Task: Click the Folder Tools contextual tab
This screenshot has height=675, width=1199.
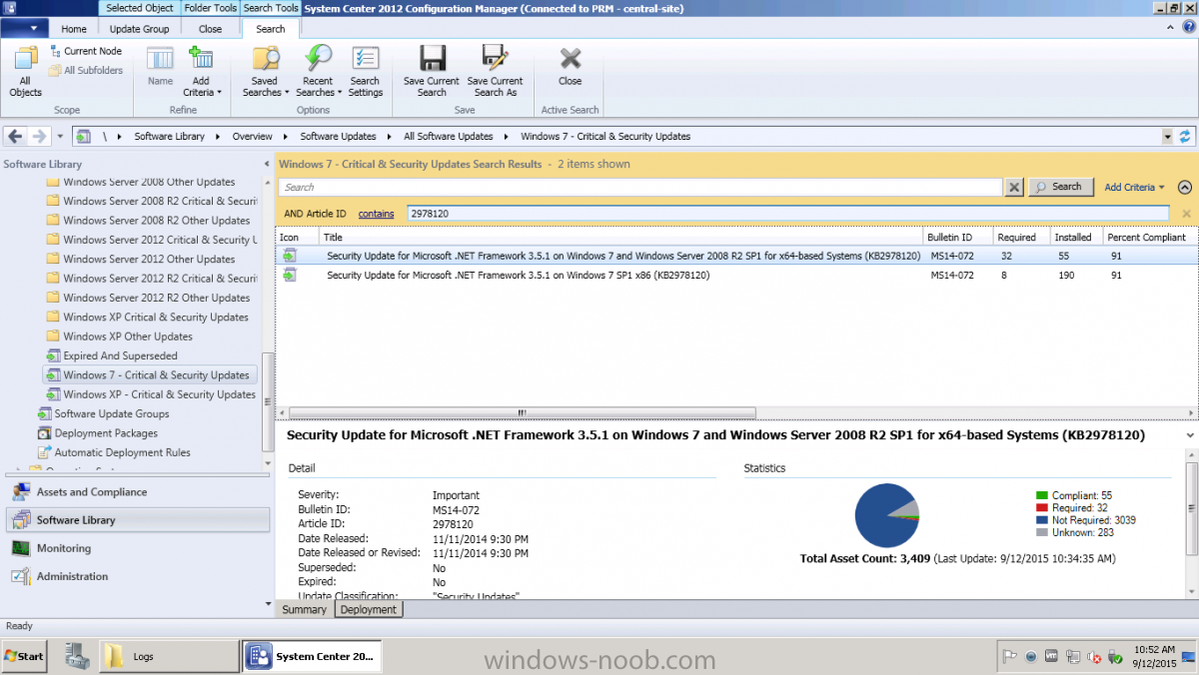Action: pyautogui.click(x=211, y=8)
